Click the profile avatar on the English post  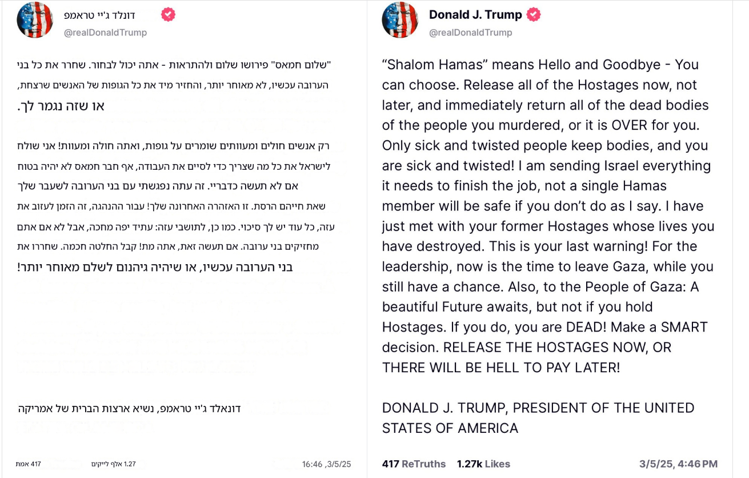[400, 20]
